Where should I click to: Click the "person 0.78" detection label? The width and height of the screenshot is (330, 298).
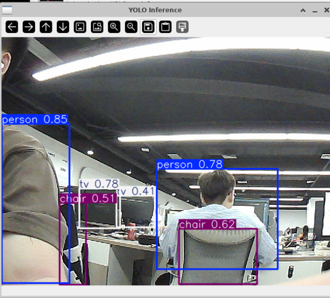[190, 165]
